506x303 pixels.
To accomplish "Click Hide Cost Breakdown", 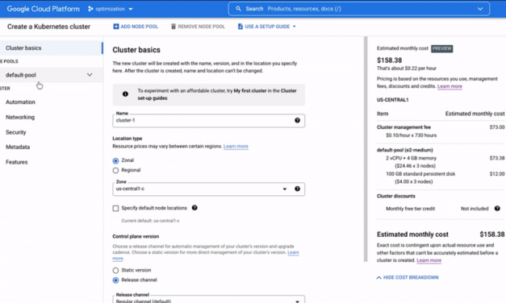I will [408, 277].
